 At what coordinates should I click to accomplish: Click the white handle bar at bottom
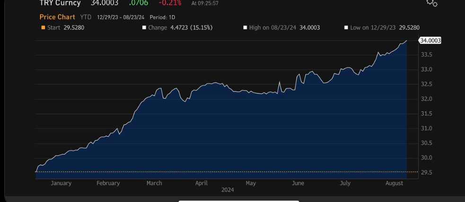(239, 201)
